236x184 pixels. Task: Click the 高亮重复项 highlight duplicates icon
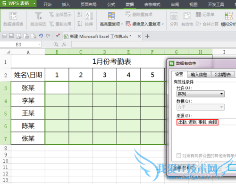tap(111, 16)
